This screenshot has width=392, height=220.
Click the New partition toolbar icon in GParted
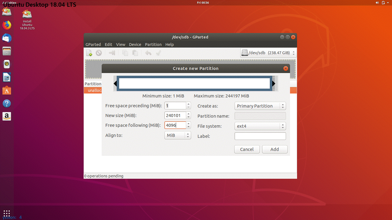(x=89, y=53)
